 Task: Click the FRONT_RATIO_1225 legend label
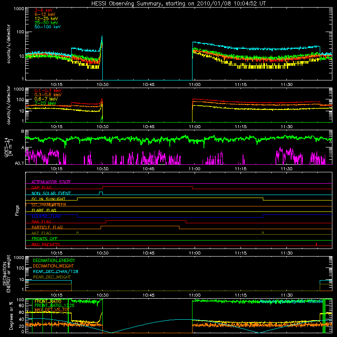click(x=54, y=305)
